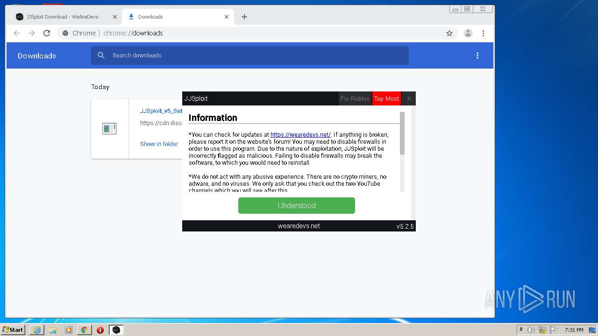Image resolution: width=598 pixels, height=336 pixels.
Task: Focus the chrome://downloads address bar
Action: click(257, 33)
